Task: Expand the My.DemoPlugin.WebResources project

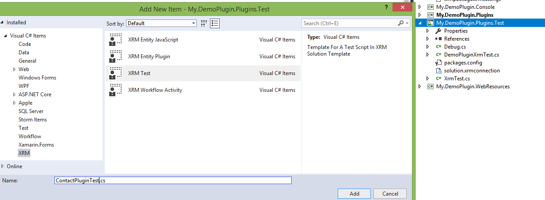Action: pyautogui.click(x=419, y=87)
